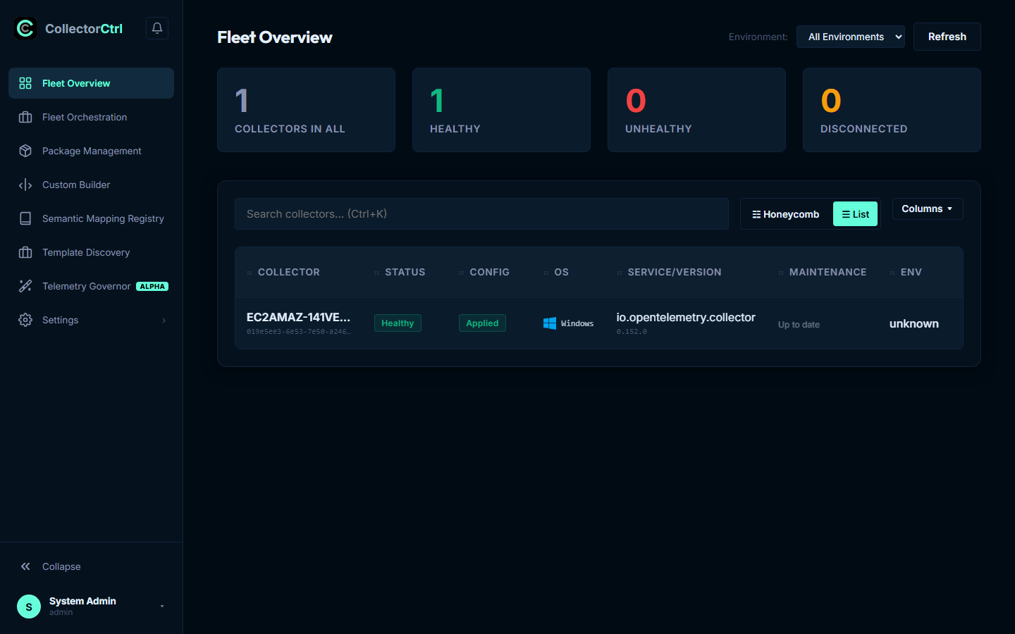This screenshot has height=634, width=1015.
Task: Open the All Environments dropdown
Action: [x=851, y=37]
